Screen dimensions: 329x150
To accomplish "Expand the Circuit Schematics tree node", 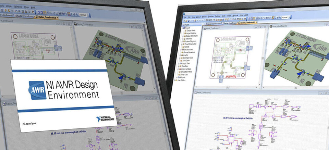I will pyautogui.click(x=182, y=44).
